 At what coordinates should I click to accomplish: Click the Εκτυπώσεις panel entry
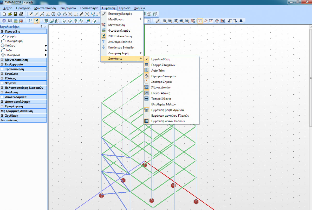pyautogui.click(x=9, y=120)
